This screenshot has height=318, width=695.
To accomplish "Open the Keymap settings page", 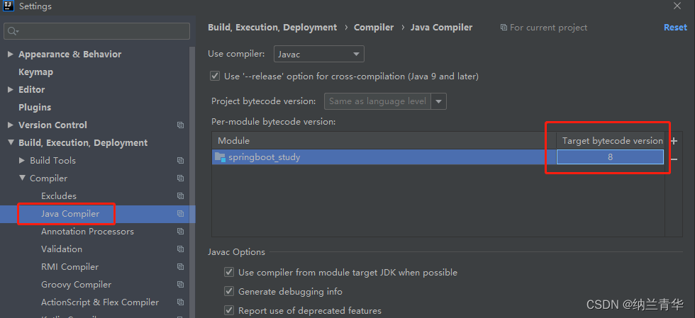I will (36, 72).
